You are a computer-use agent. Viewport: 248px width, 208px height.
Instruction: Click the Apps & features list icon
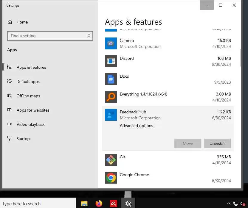click(x=9, y=67)
